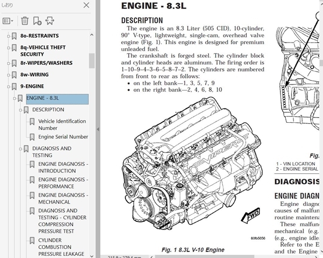Open ENGINE DIAGNOSIS - MECHANICAL bookmark
323x258 pixels.
63,198
